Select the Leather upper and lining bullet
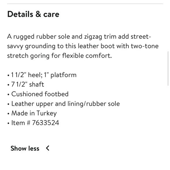Screen dimensions: 170x170 coord(64,104)
